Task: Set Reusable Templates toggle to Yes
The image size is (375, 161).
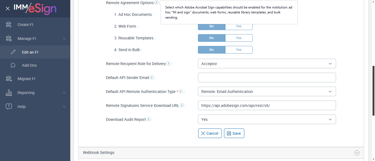Action: [239, 38]
